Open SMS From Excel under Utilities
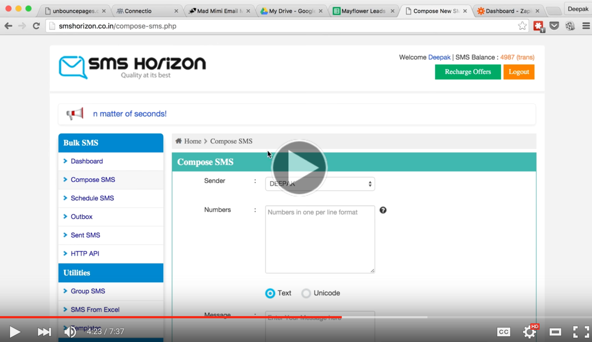592x342 pixels. (x=95, y=310)
